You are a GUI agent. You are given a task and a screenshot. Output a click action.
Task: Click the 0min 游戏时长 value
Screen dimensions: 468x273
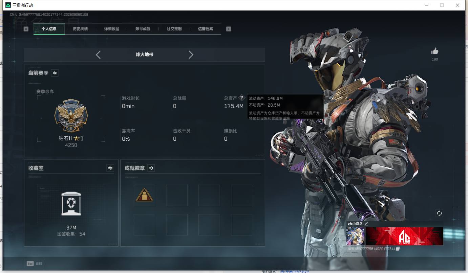(128, 106)
